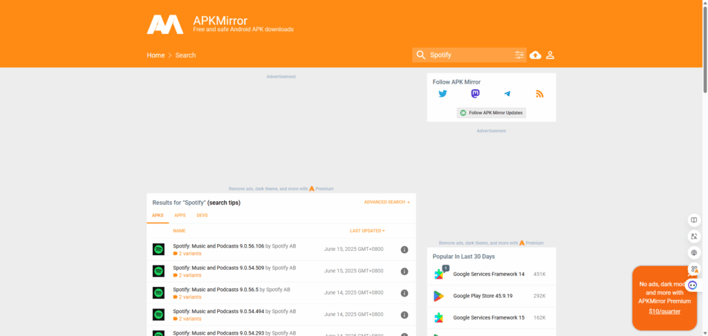Go to Home breadcrumb
Screen dimensions: 708x336
156,55
